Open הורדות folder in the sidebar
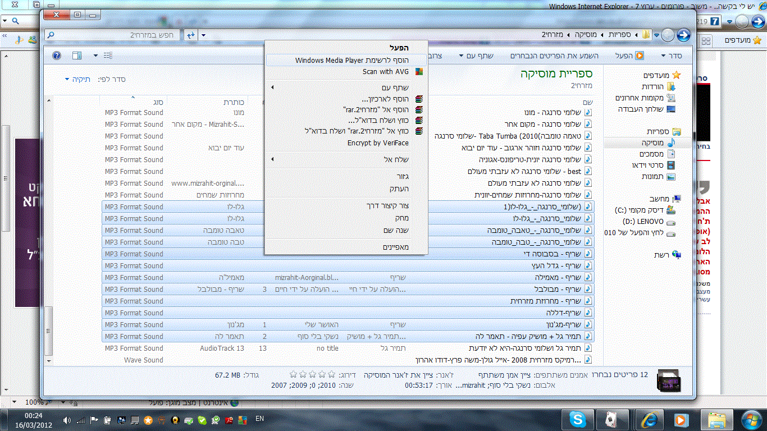 (654, 87)
